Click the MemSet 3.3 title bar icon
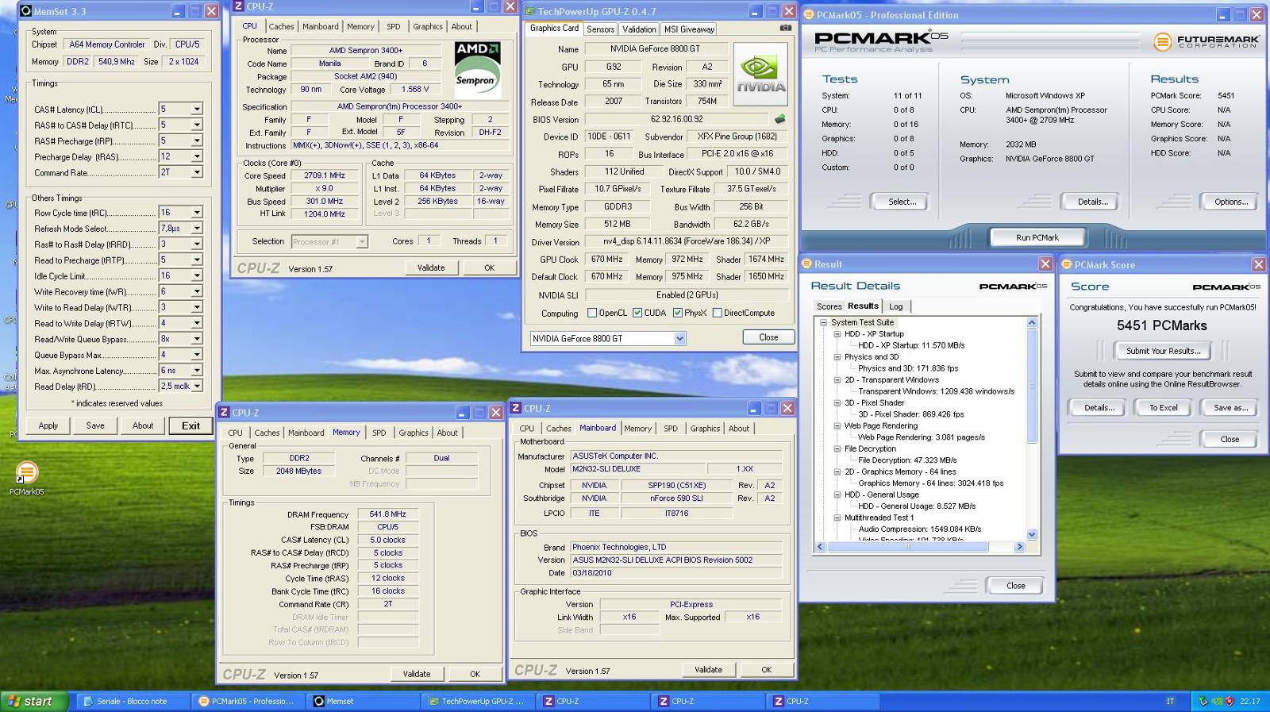This screenshot has height=712, width=1270. click(26, 11)
